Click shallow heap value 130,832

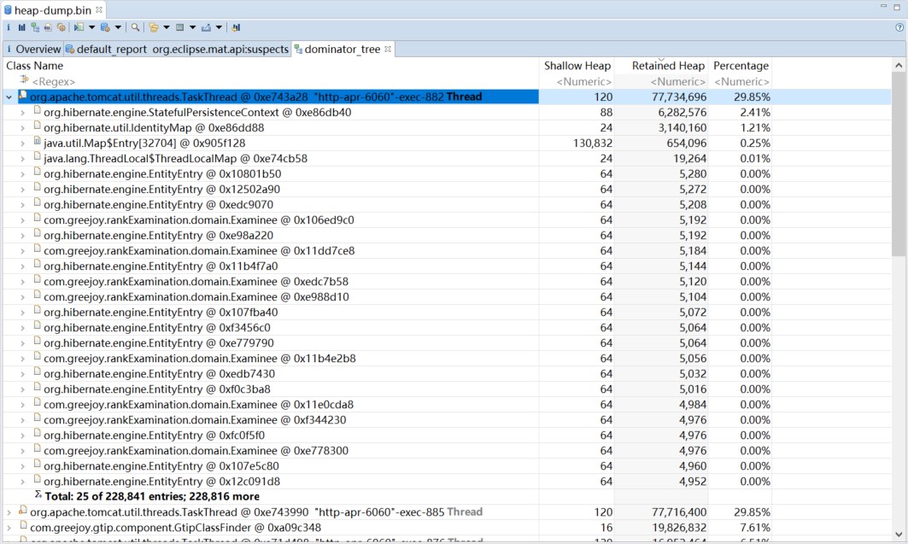tap(593, 143)
